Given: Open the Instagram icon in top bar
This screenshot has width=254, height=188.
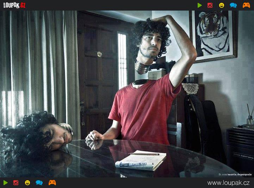Looking at the screenshot, I should pyautogui.click(x=210, y=5).
